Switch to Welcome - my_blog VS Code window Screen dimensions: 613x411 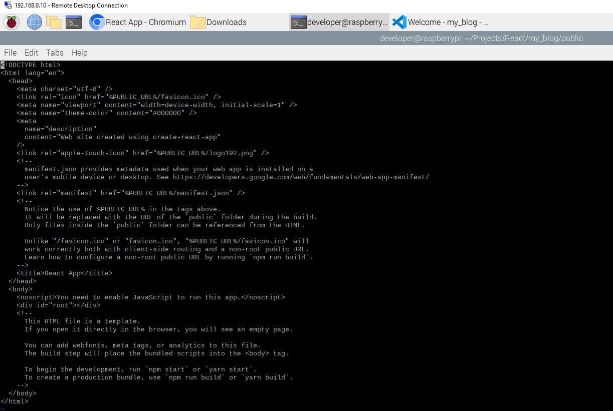pos(440,22)
